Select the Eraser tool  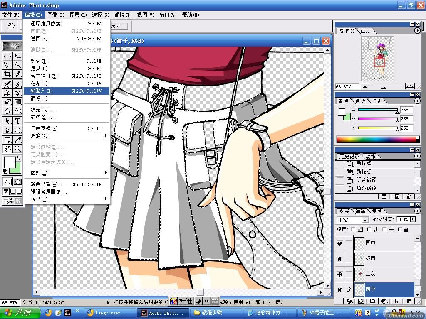click(7, 102)
